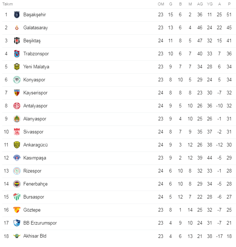Viewport: 236px width, 247px height.
Task: Click the Bursaspor club badge
Action: point(17,197)
